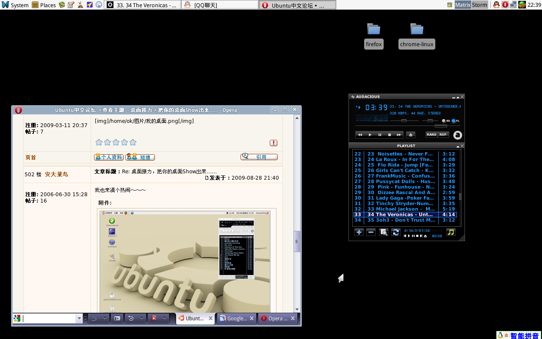Click the 引用 quote button
This screenshot has width=542, height=339.
[x=259, y=157]
